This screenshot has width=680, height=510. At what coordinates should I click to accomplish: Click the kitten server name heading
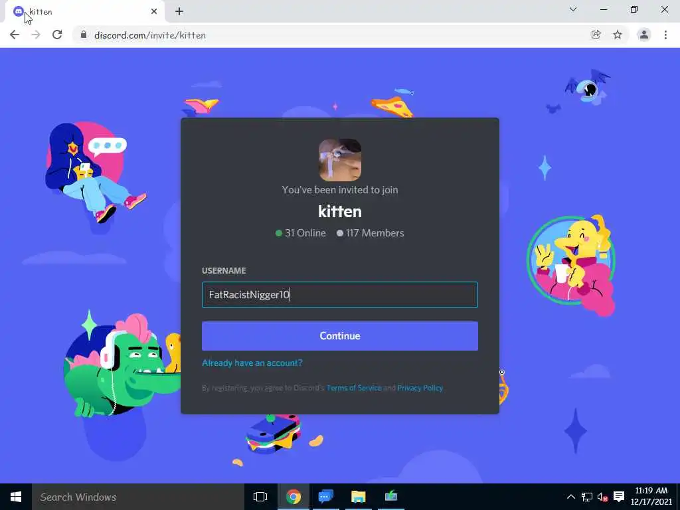340,212
